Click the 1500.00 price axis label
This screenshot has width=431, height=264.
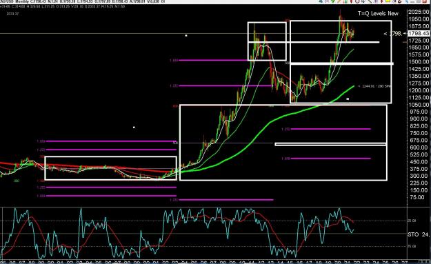[419, 62]
